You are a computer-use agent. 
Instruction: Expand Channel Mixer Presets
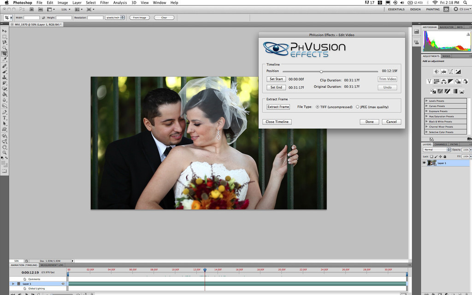tap(426, 127)
